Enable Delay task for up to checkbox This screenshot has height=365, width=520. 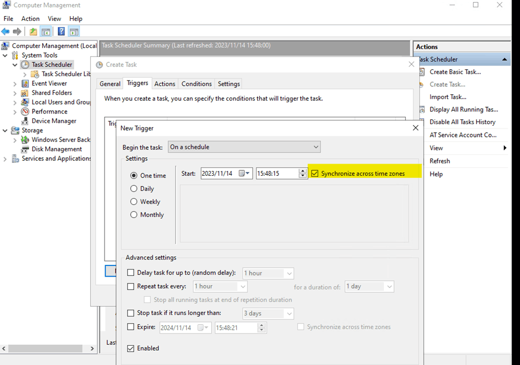point(131,273)
